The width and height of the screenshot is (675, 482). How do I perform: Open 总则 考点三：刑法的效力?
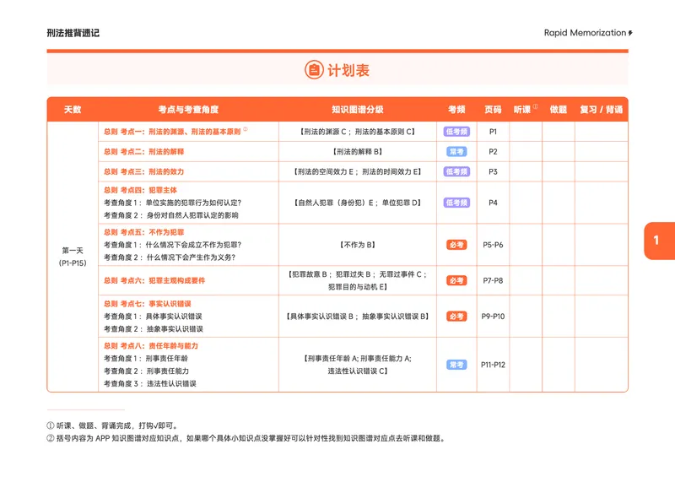coord(143,171)
